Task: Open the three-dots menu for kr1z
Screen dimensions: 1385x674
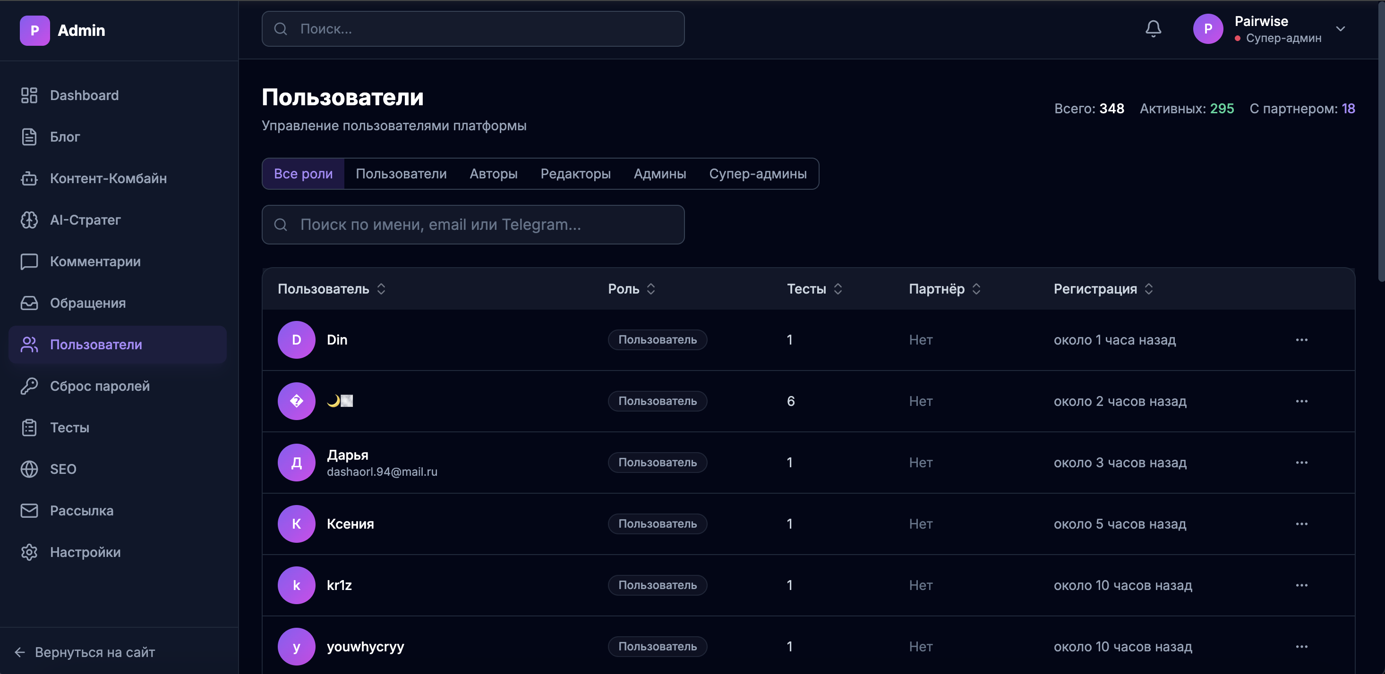Action: pyautogui.click(x=1301, y=585)
